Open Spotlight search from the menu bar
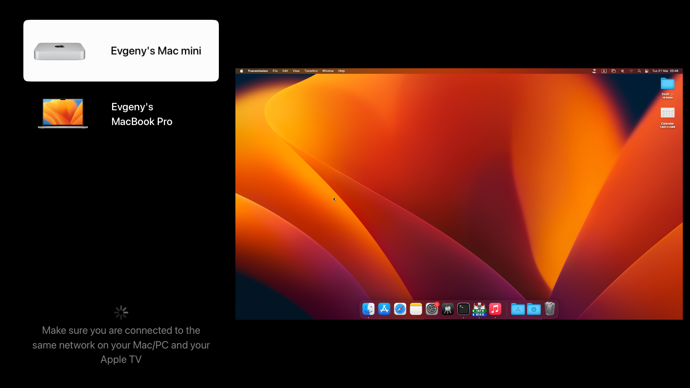Screen dimensions: 690x388 point(639,71)
